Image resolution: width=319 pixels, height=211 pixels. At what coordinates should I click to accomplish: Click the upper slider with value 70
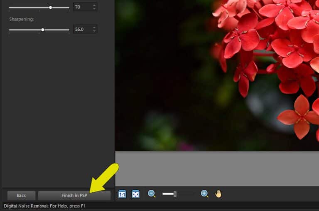39,7
